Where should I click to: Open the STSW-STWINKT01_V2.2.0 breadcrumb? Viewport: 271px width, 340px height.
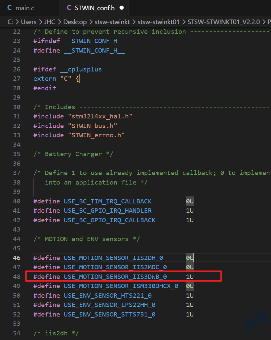224,22
